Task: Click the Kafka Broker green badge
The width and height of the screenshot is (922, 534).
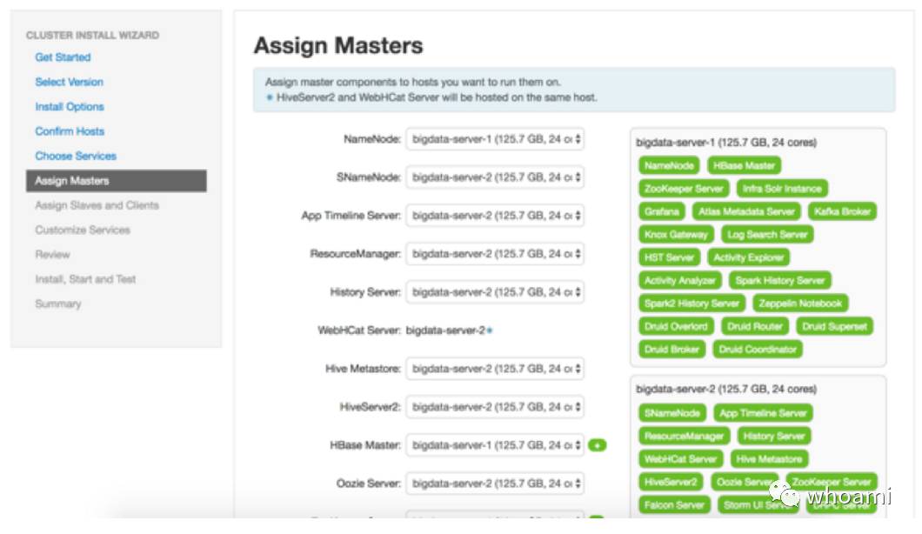Action: click(x=841, y=211)
